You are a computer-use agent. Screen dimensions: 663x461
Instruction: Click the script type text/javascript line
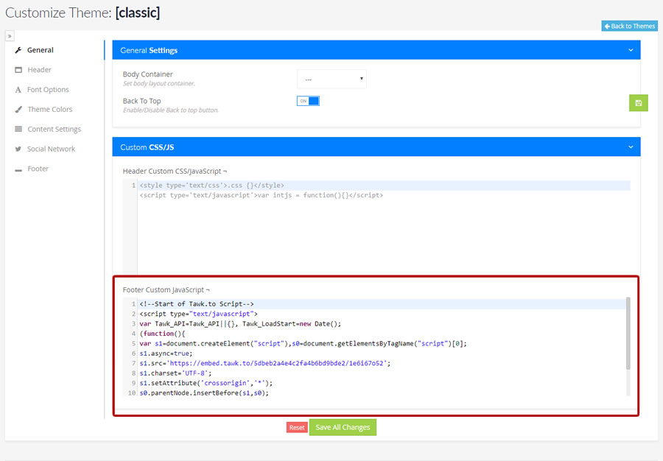tap(198, 314)
